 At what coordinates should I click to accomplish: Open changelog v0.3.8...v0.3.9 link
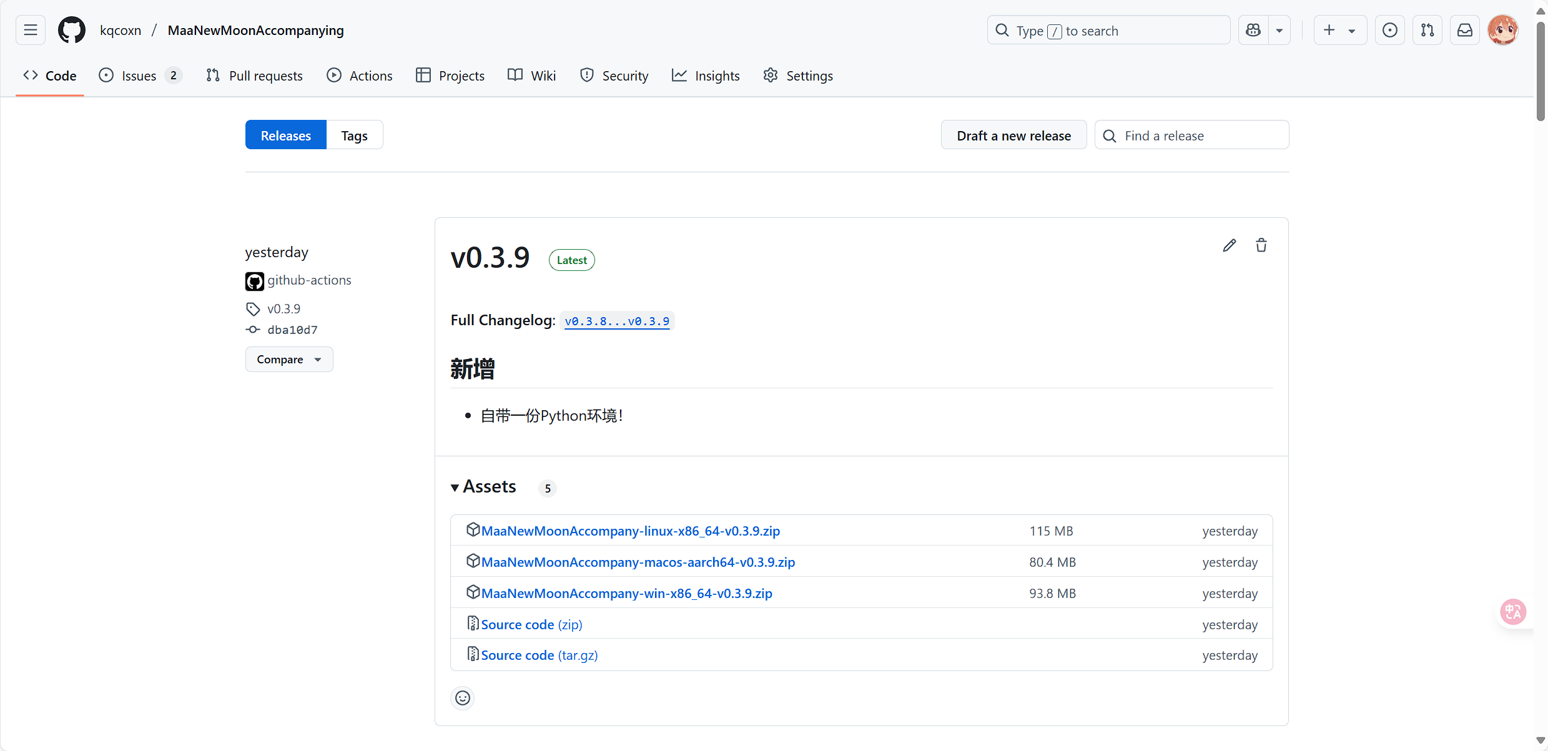[617, 321]
